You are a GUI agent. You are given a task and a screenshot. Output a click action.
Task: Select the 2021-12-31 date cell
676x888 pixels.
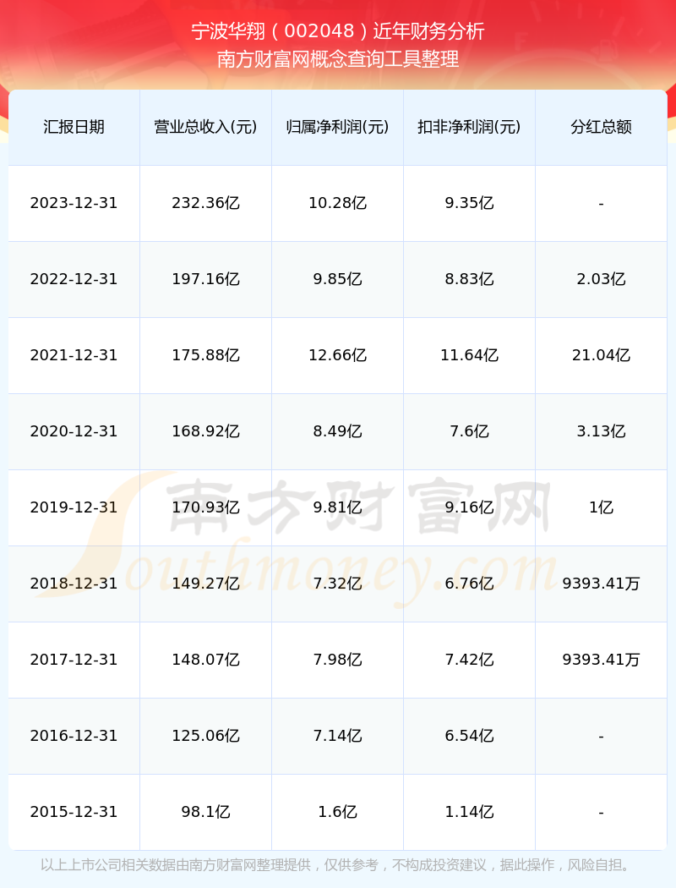(x=74, y=355)
